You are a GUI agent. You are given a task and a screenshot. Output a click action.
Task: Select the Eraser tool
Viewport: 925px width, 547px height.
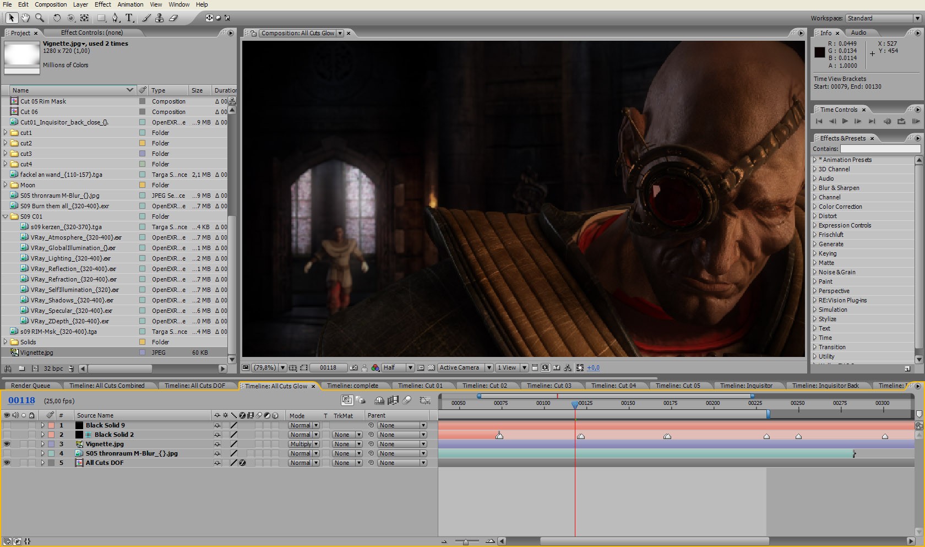coord(173,18)
